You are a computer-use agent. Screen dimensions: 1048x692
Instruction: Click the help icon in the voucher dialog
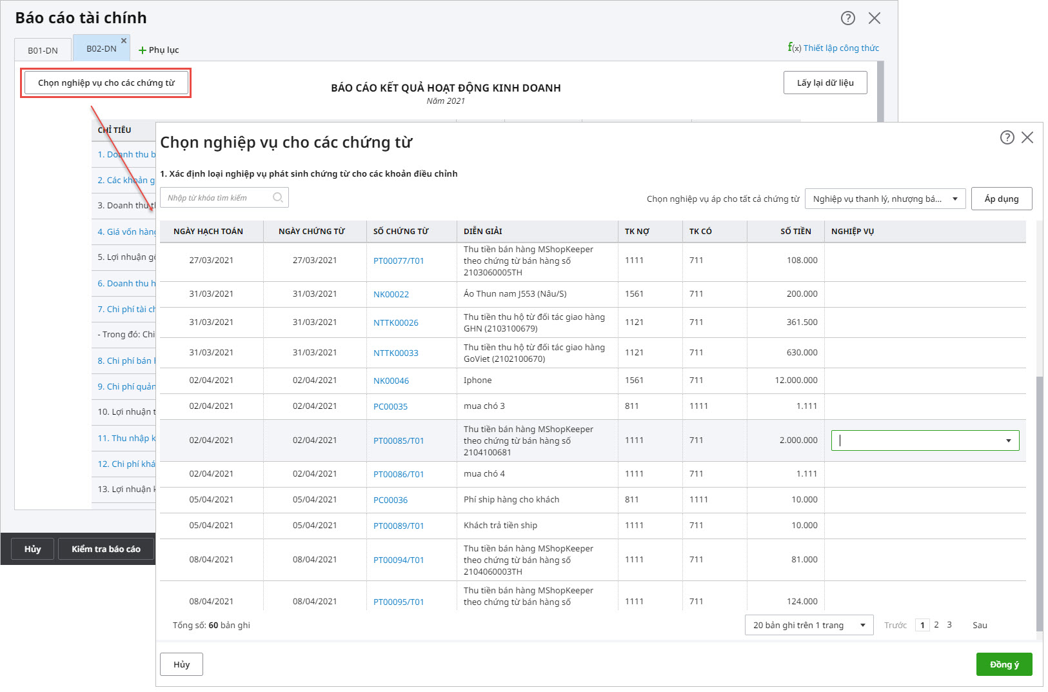(1007, 137)
